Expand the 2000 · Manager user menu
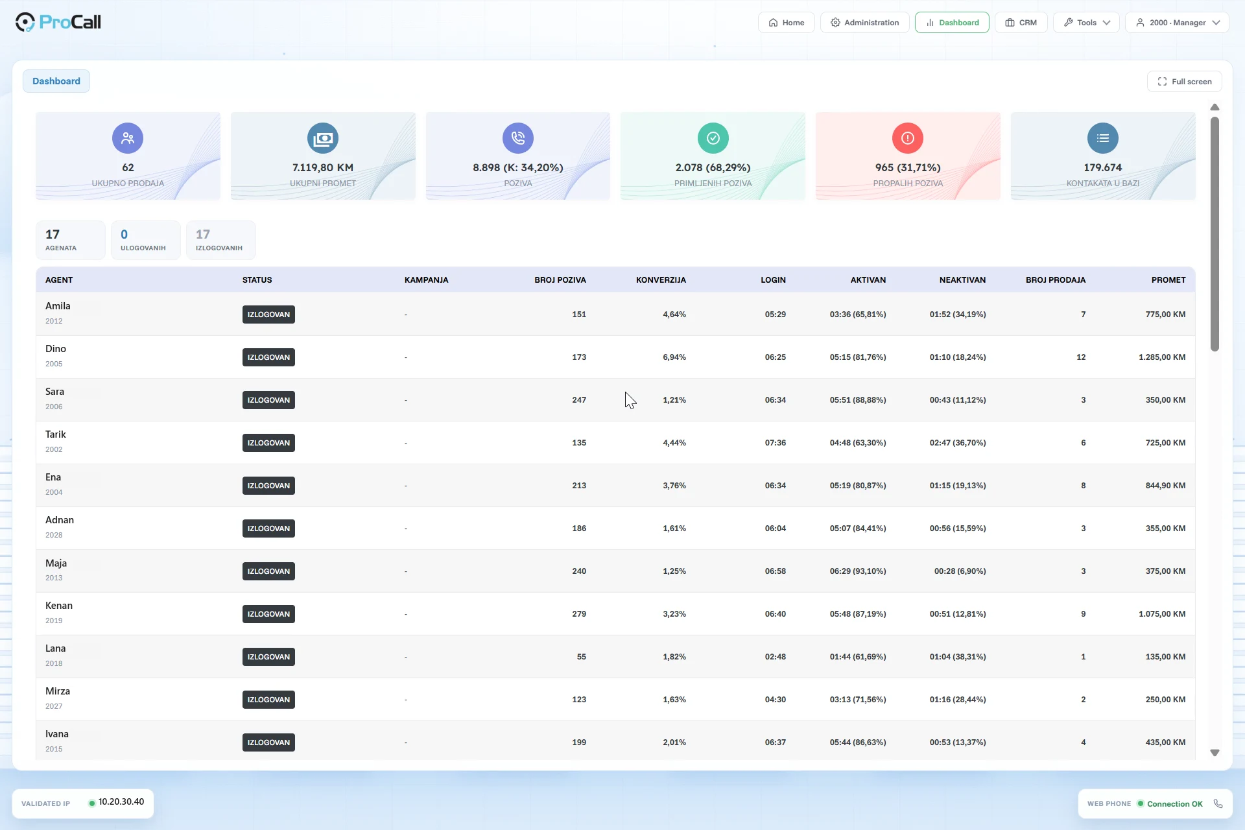This screenshot has width=1245, height=830. click(1177, 22)
